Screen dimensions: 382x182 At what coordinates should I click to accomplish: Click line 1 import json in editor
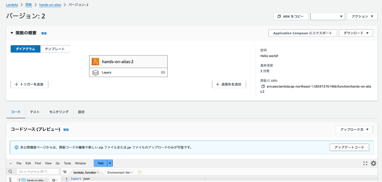[x=80, y=179]
